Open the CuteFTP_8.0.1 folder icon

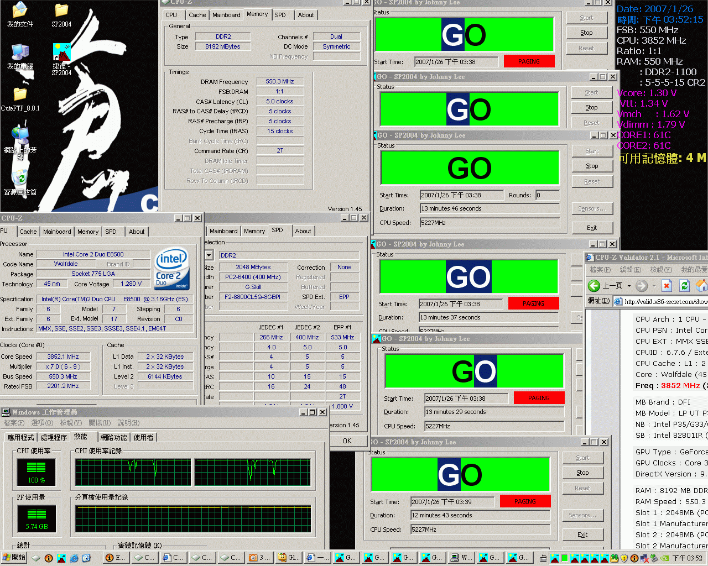pos(20,98)
